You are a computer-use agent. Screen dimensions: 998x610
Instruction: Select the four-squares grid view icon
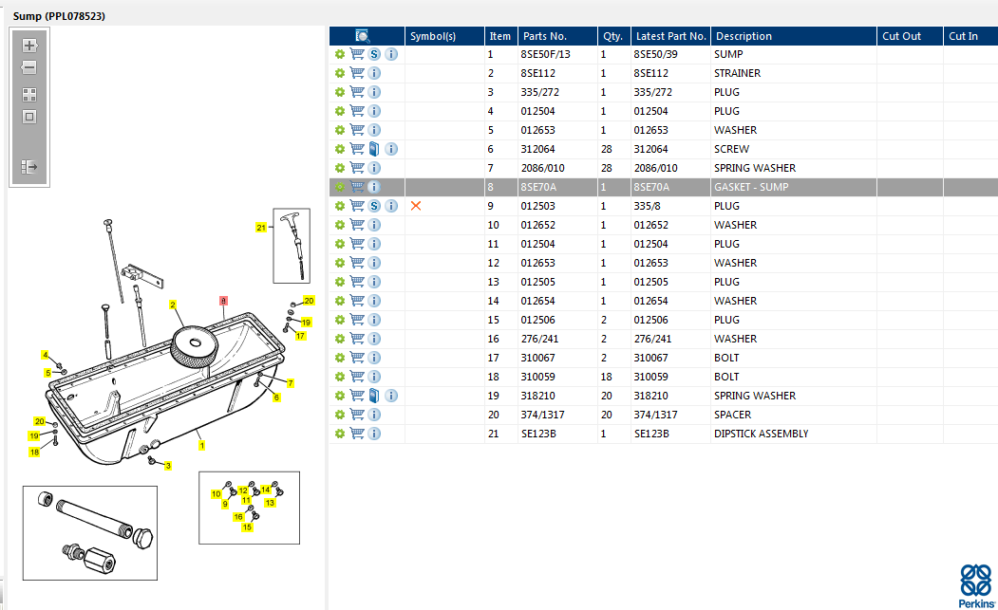(x=29, y=95)
